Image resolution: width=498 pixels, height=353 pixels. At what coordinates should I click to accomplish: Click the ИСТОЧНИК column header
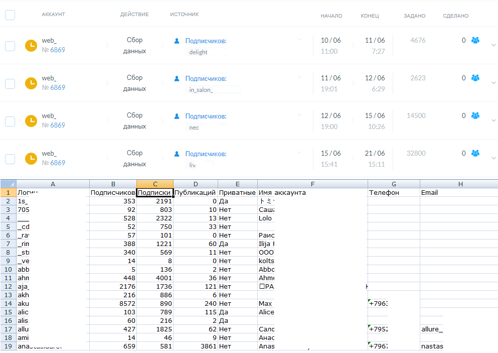coord(185,14)
